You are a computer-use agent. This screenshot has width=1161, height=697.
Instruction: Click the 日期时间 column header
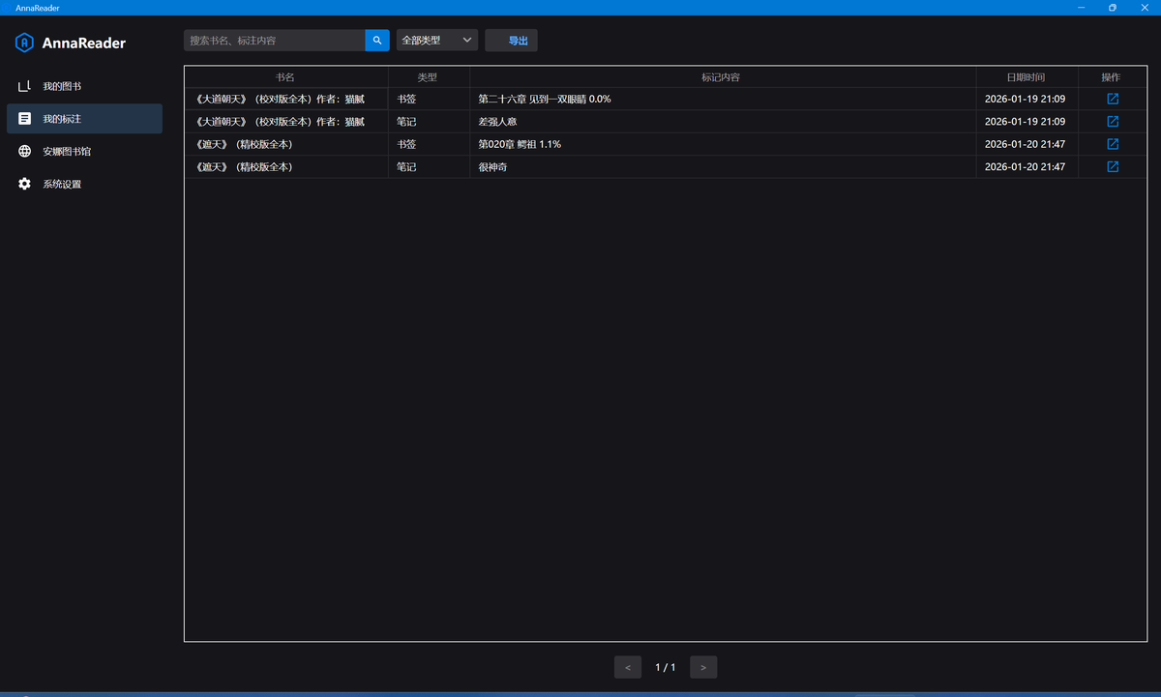click(1026, 77)
